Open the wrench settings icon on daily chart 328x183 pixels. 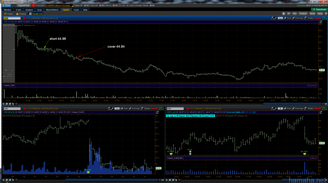click(276, 108)
